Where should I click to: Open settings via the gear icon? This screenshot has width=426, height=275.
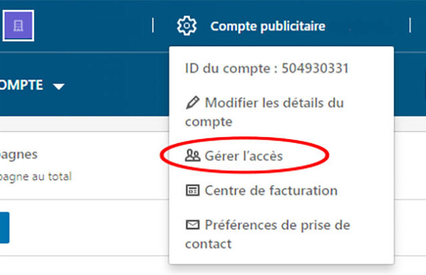tap(186, 26)
